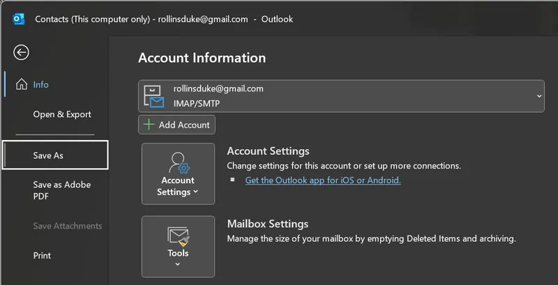Open the Print page
The height and width of the screenshot is (285, 558).
click(42, 256)
